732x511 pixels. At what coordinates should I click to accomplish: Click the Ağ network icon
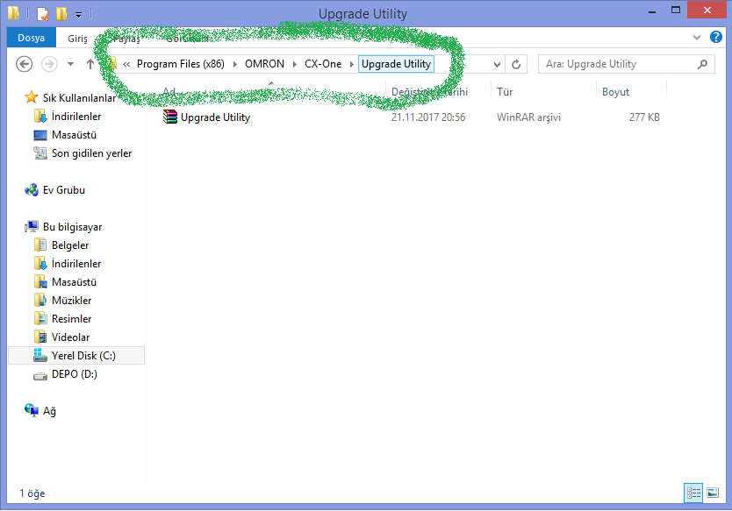[32, 410]
